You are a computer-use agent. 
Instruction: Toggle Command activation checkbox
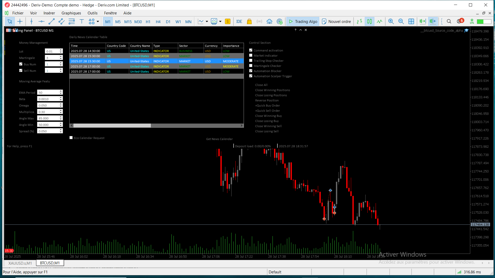click(251, 50)
